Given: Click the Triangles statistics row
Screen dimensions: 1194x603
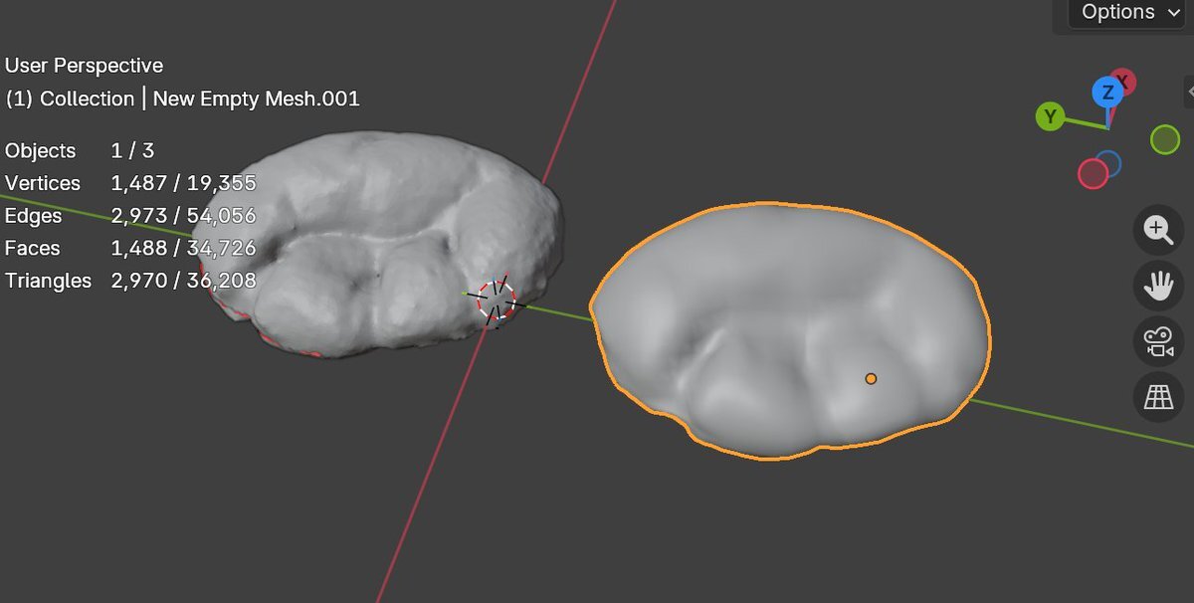Looking at the screenshot, I should (x=129, y=281).
